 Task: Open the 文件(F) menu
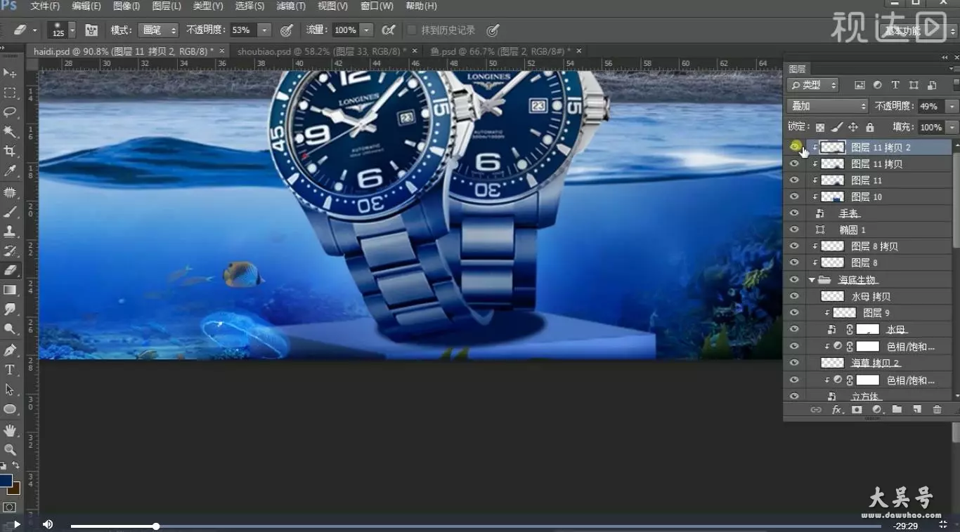(x=45, y=6)
